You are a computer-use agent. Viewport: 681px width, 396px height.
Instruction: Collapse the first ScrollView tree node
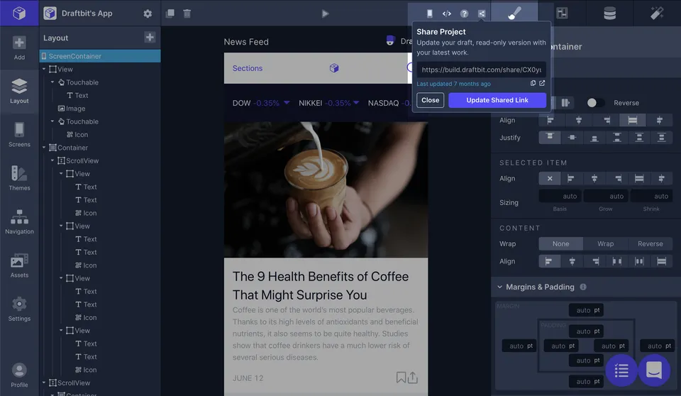click(52, 160)
